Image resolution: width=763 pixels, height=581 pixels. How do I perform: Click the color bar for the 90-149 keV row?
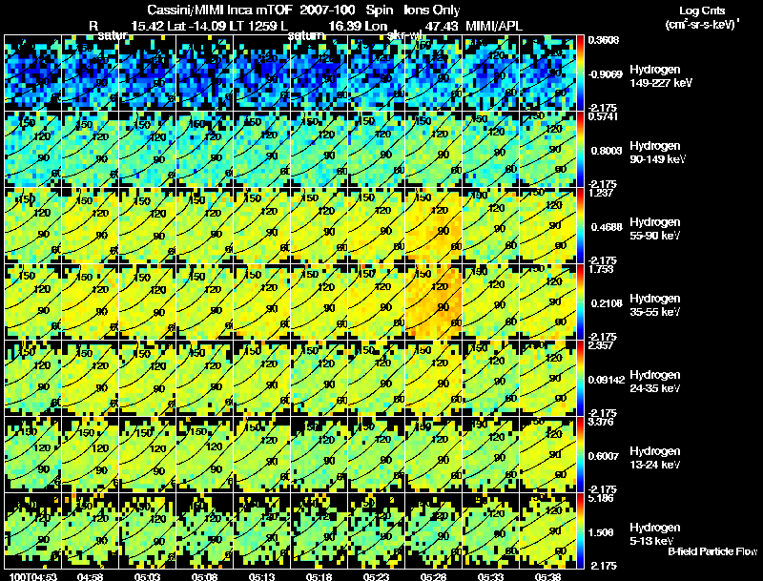(x=580, y=150)
